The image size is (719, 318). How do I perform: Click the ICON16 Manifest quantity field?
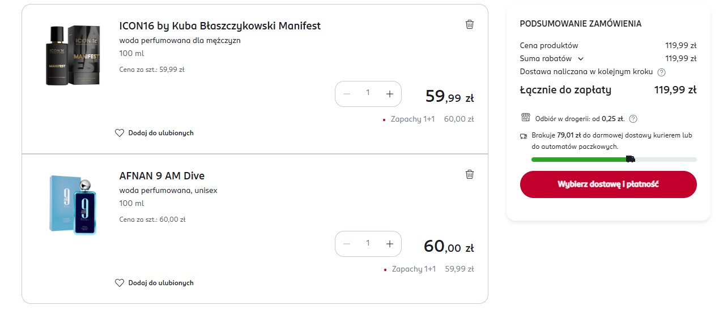368,93
